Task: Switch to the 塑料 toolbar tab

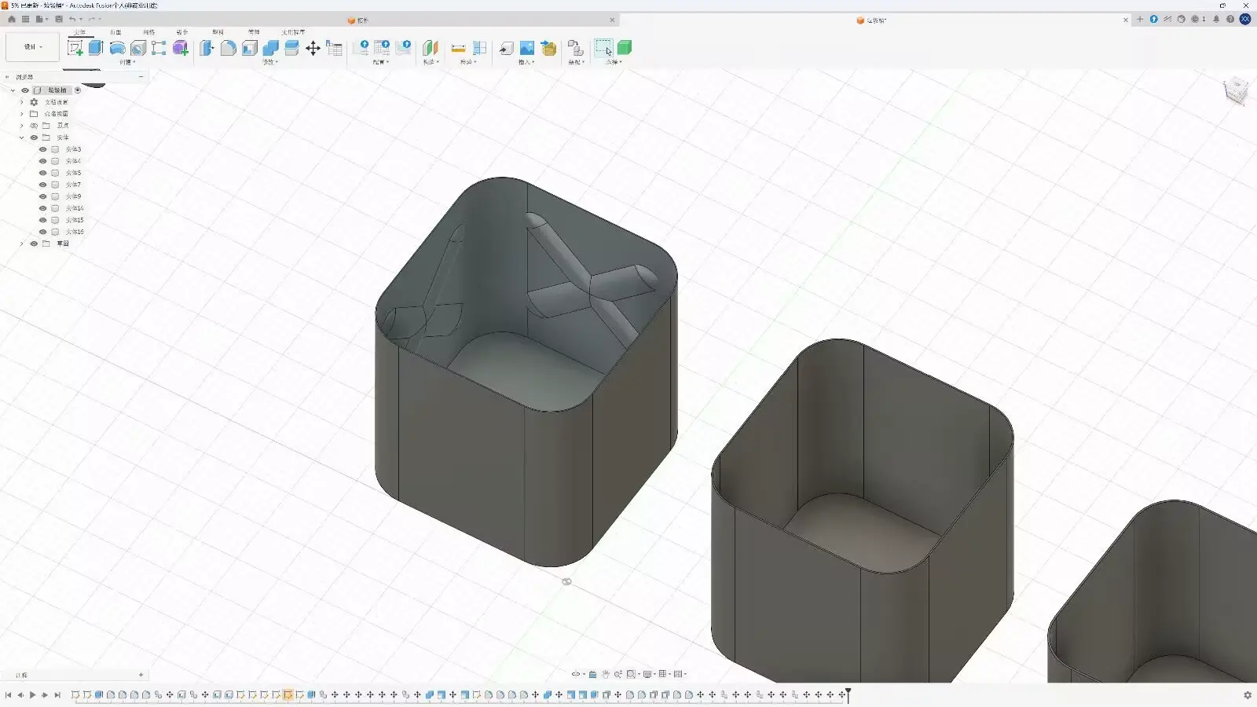Action: tap(218, 32)
